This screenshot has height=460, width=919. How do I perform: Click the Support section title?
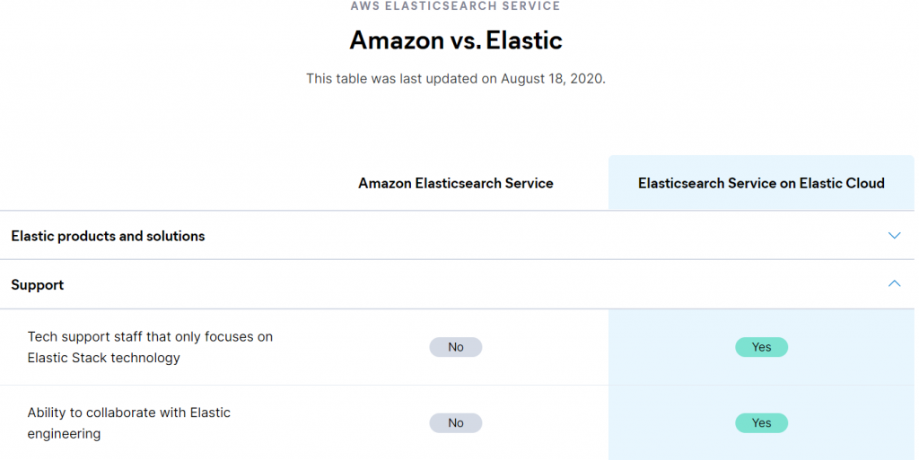(x=38, y=285)
